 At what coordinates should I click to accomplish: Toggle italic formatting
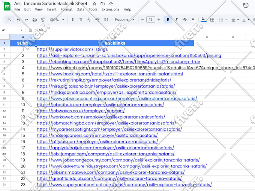pyautogui.click(x=176, y=20)
